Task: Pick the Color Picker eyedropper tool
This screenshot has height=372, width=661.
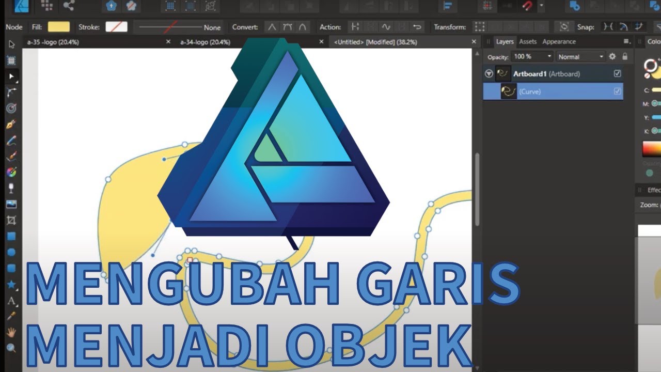Action: coord(11,316)
